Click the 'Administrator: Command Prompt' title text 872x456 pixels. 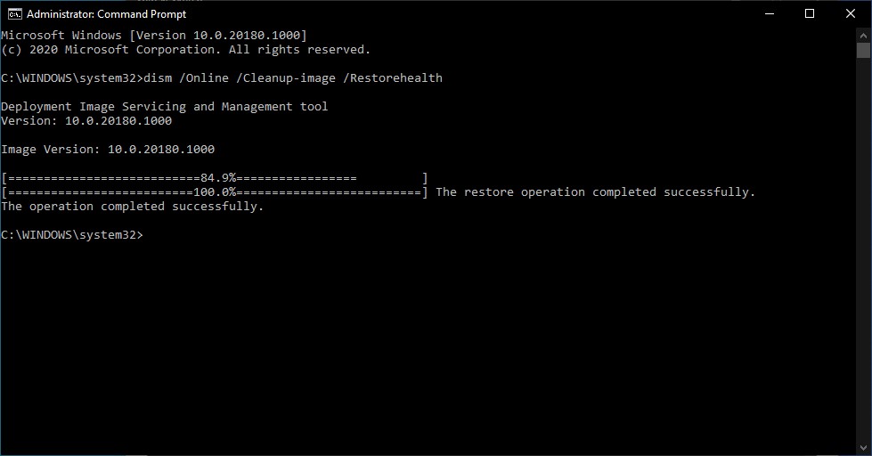click(106, 14)
